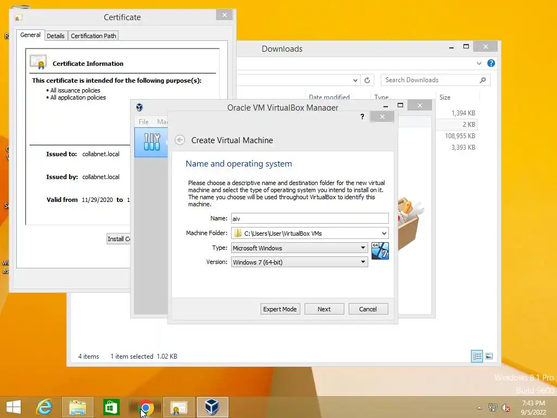Viewport: 557px width, 418px height.
Task: Expand the Downloads address bar history dropdown
Action: [355, 81]
